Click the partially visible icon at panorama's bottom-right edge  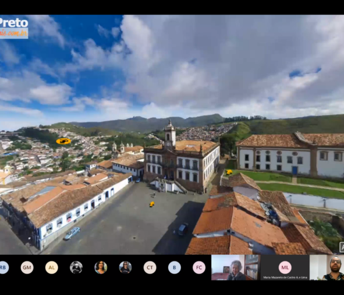coord(342,247)
